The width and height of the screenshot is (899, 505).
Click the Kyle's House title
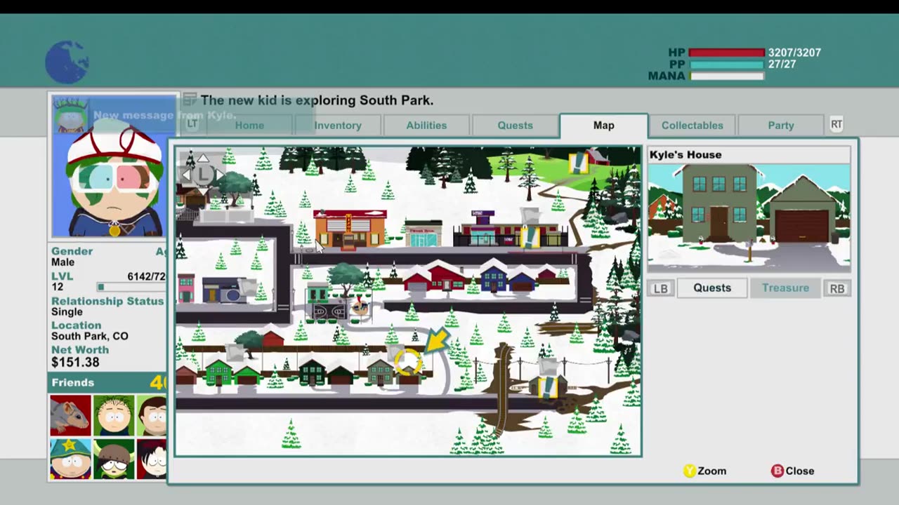[x=685, y=155]
